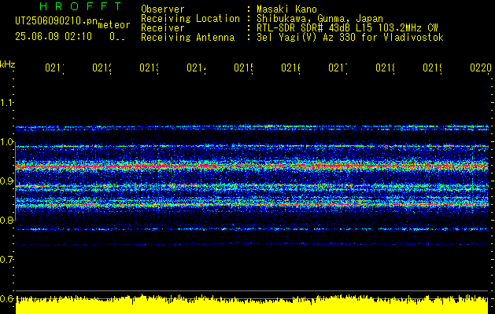This screenshot has height=314, width=495.
Task: Click the 1.0 frequency axis label
Action: pos(6,142)
